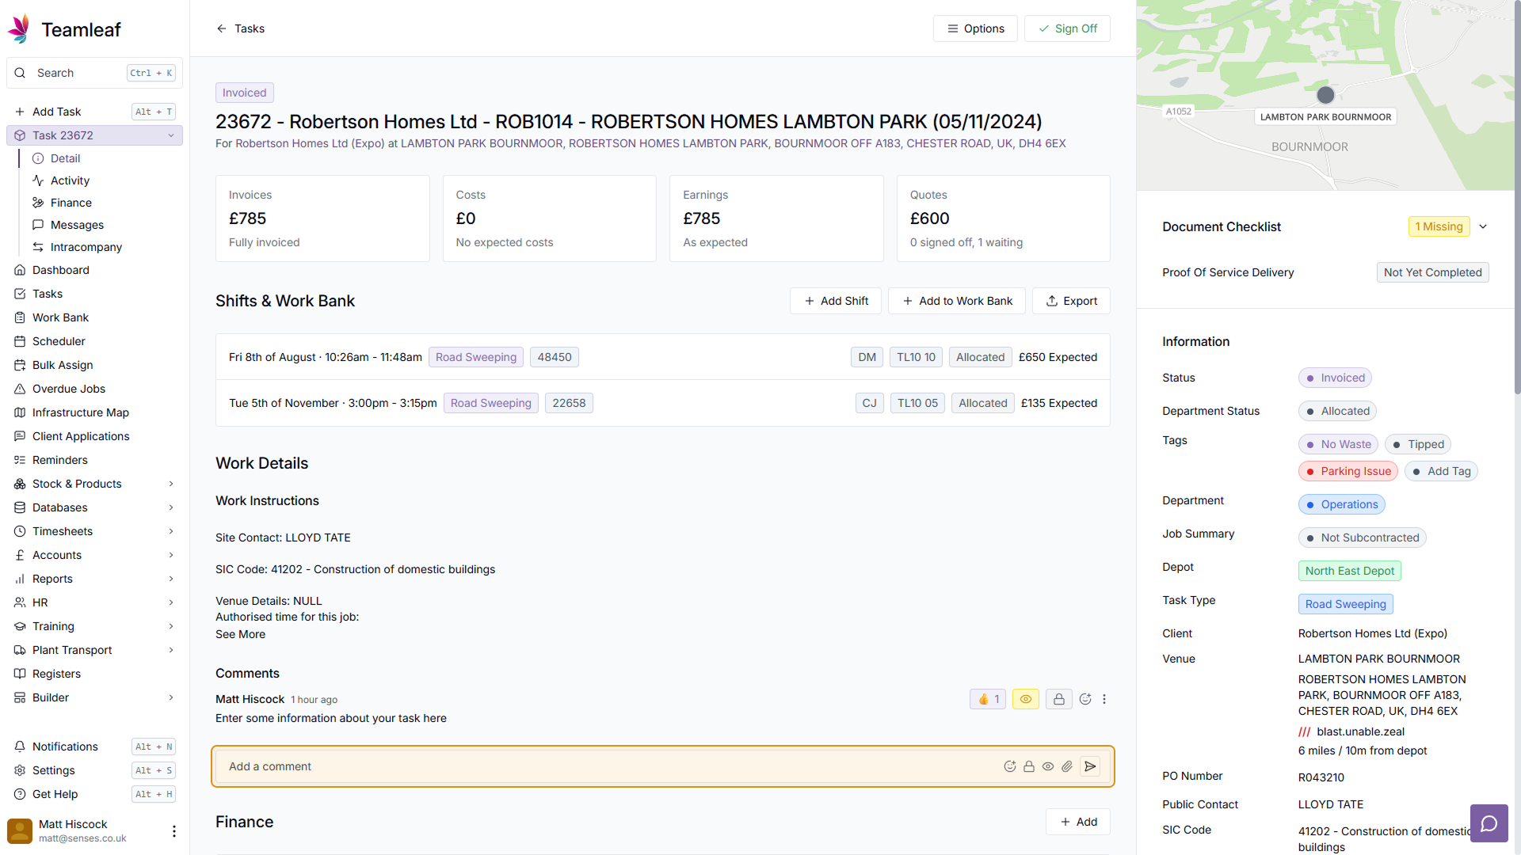
Task: Click the Add Task sidebar button
Action: (94, 112)
